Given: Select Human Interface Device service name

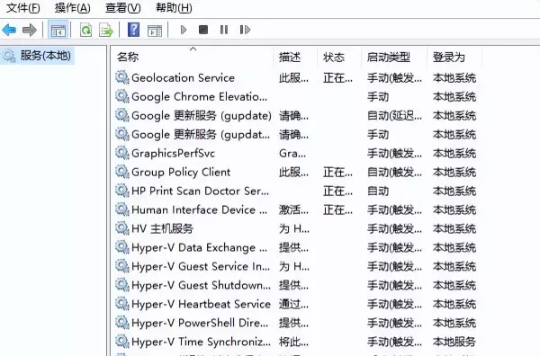Looking at the screenshot, I should tap(200, 209).
